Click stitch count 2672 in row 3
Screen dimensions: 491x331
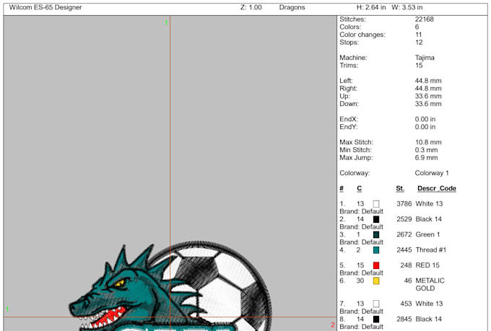pos(404,234)
